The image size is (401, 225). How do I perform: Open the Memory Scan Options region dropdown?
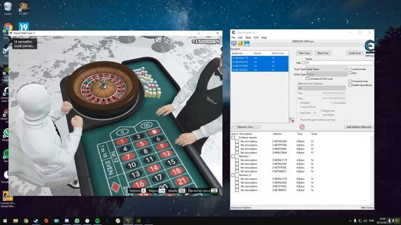click(321, 88)
